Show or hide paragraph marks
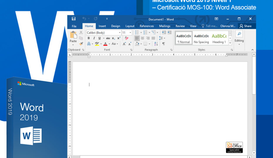273x158 pixels. tap(164, 44)
